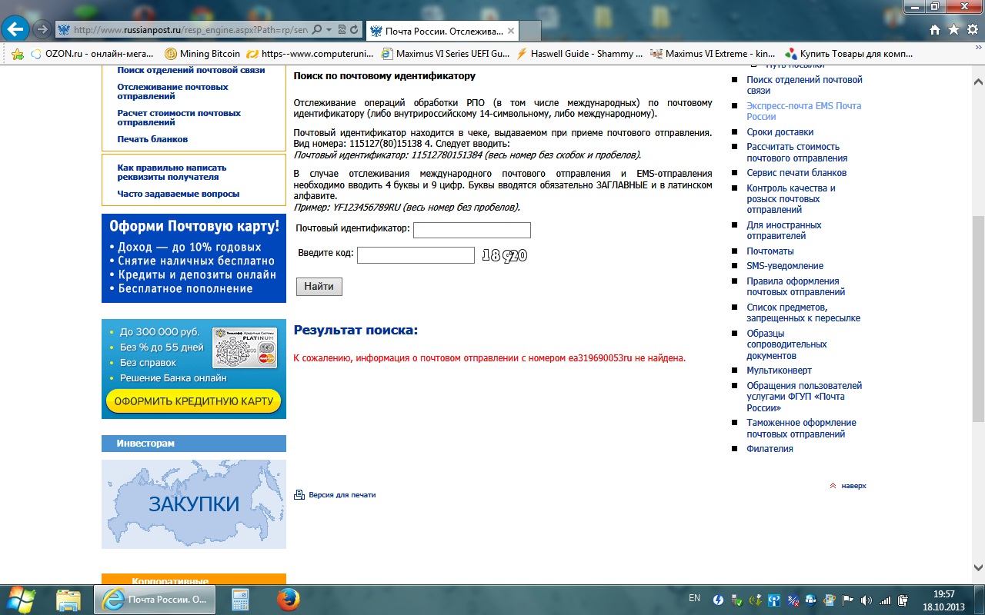Open the volume speaker tray icon

click(866, 600)
